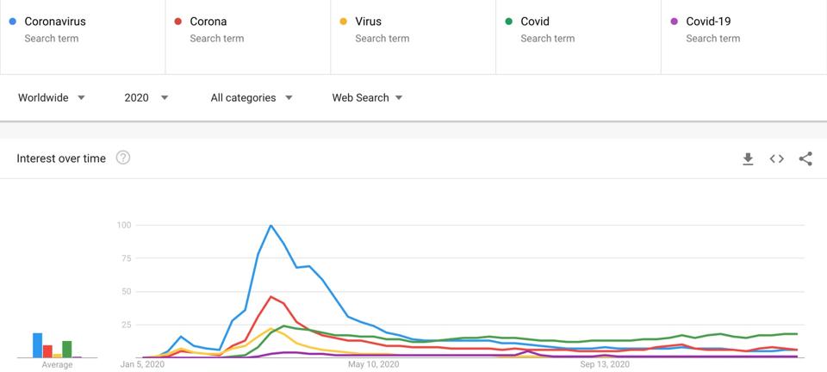The height and width of the screenshot is (372, 827).
Task: Click the blue Coronavirus color dot
Action: (12, 22)
